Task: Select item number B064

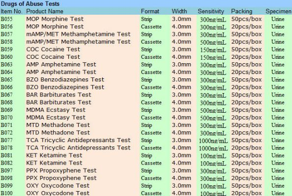Action: [6, 72]
